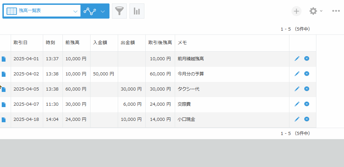The width and height of the screenshot is (344, 167).
Task: Click the 取引後残高 column header
Action: (x=160, y=43)
